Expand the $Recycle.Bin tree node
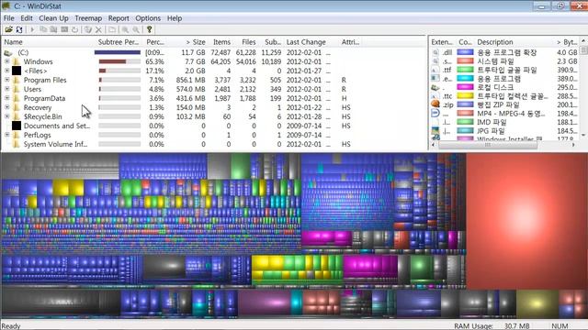The height and width of the screenshot is (330, 588). pos(6,116)
